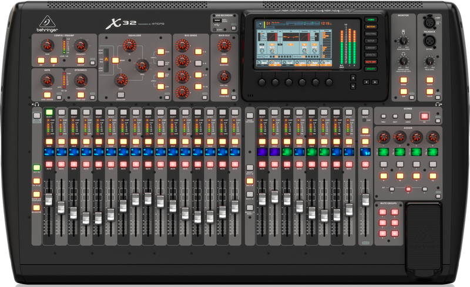Screen dimensions: 470x287
Task: Toggle the COMP / EXP button
Action: click(81, 95)
